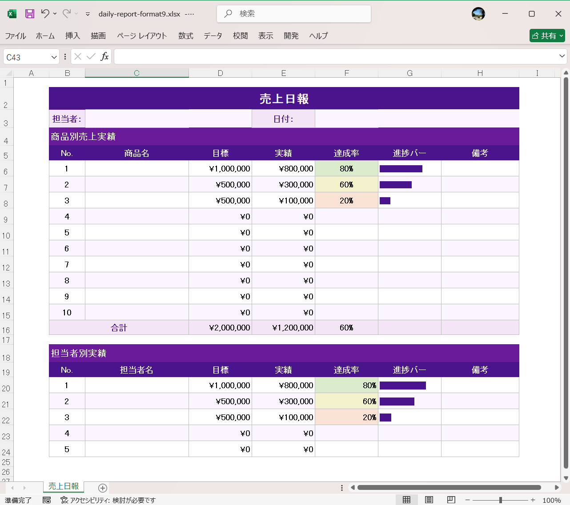Click the 担当者別実績 section header
This screenshot has width=570, height=505.
(x=284, y=353)
